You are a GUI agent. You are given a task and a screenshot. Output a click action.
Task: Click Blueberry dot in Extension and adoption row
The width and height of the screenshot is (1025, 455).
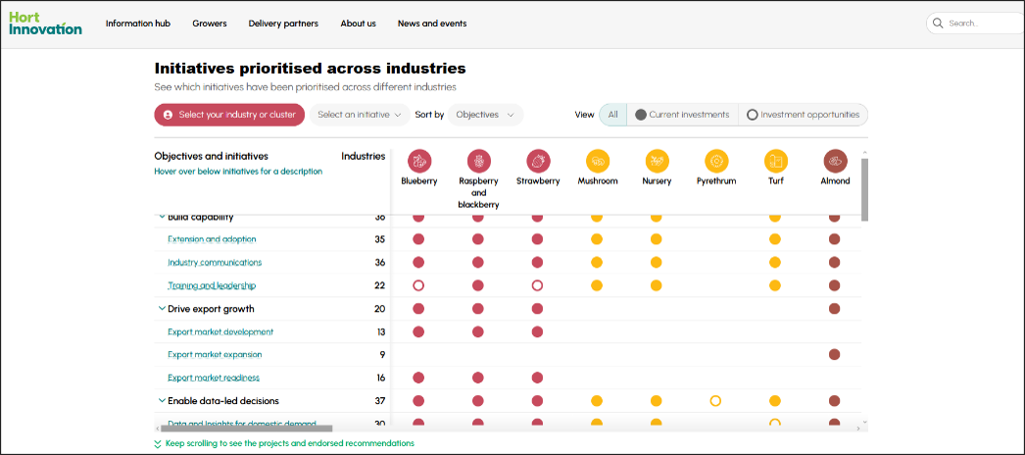click(x=418, y=239)
